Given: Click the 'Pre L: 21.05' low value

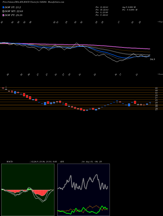Looking at the screenshot, I should (102, 12).
